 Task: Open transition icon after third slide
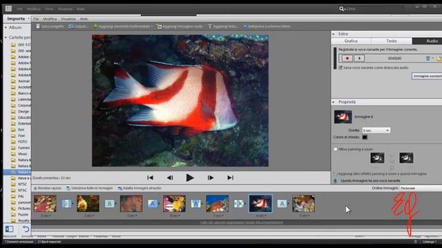153,204
